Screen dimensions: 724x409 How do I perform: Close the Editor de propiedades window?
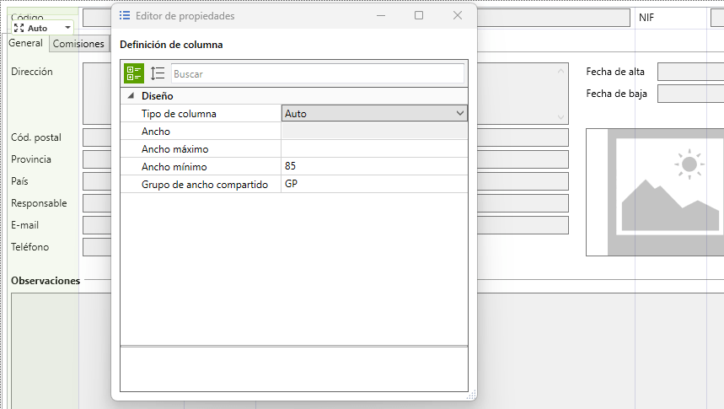[x=458, y=15]
